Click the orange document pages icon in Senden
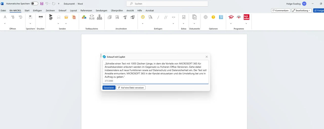This screenshot has width=324, height=129. 74,17
